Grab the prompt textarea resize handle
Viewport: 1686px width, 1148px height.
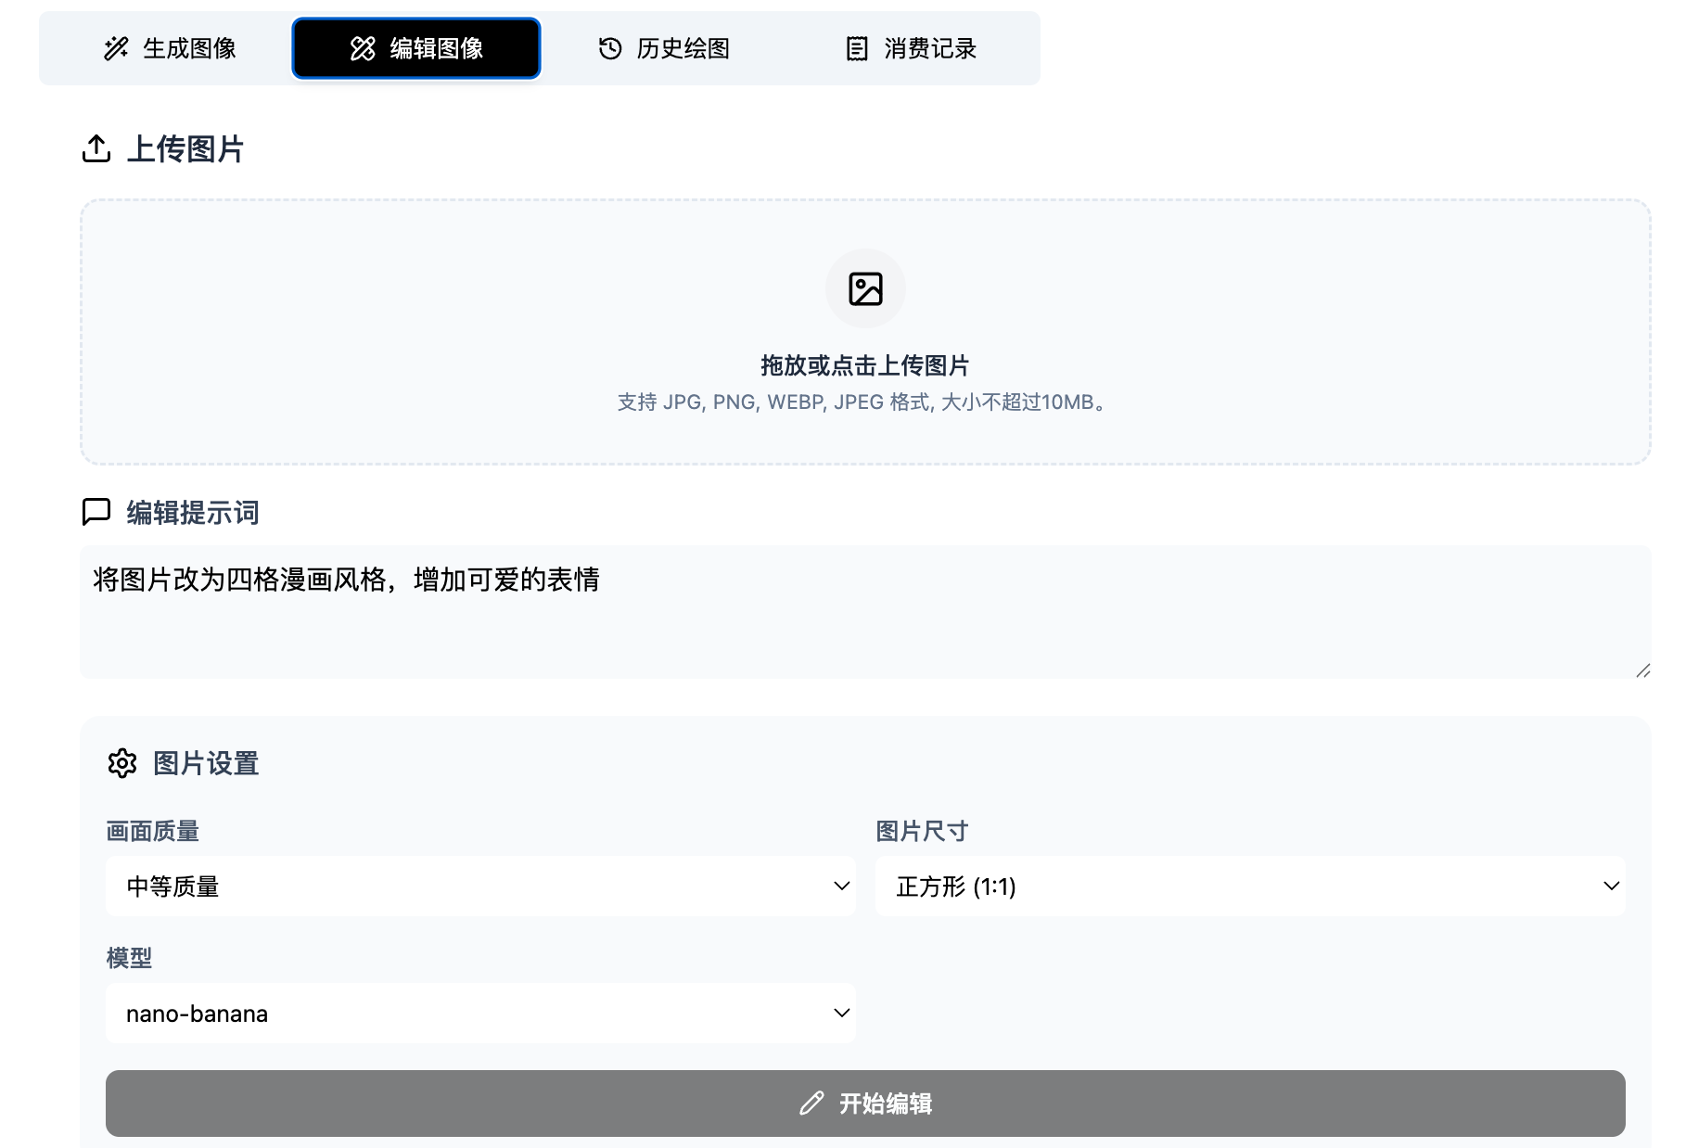[1642, 670]
